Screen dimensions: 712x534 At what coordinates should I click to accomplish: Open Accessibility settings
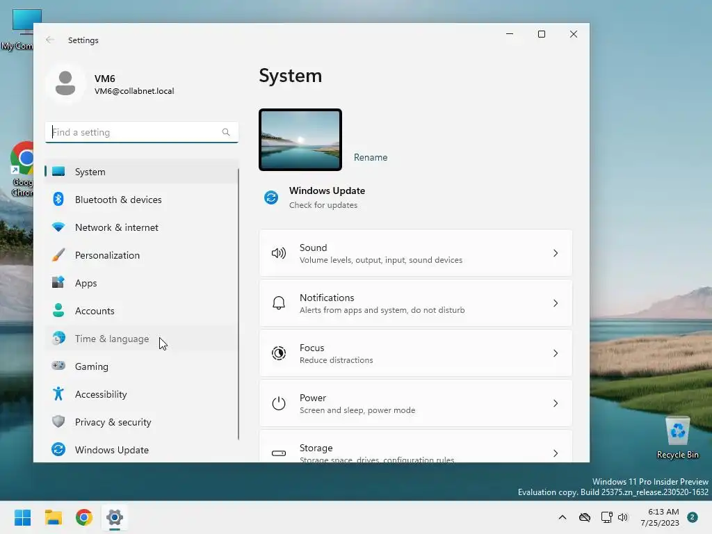tap(101, 394)
